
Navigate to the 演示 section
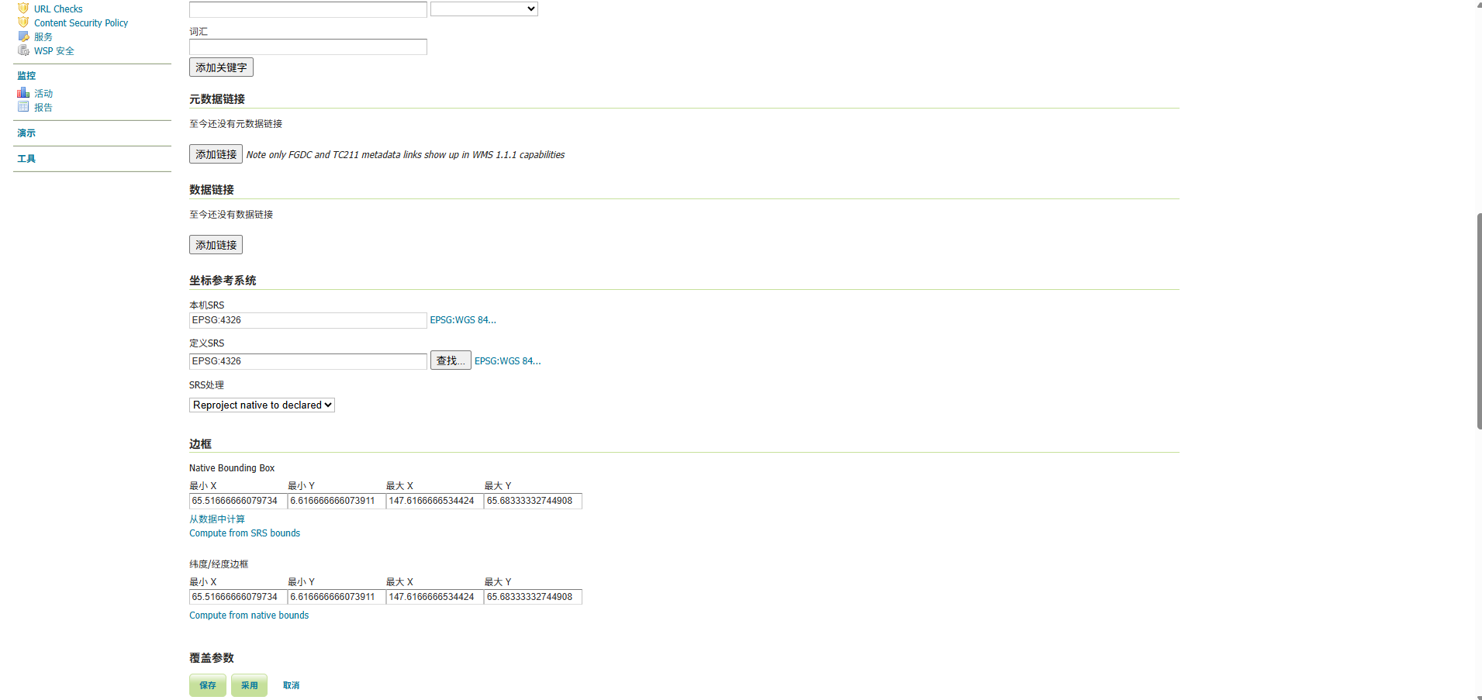(26, 133)
